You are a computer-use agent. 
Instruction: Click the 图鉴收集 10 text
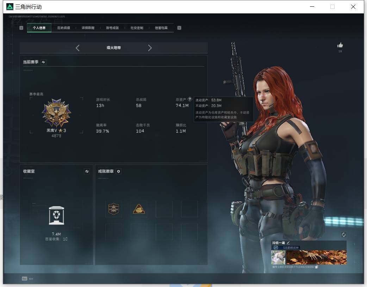(x=56, y=239)
